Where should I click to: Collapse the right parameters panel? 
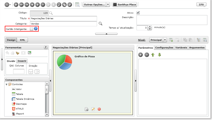pos(136,81)
